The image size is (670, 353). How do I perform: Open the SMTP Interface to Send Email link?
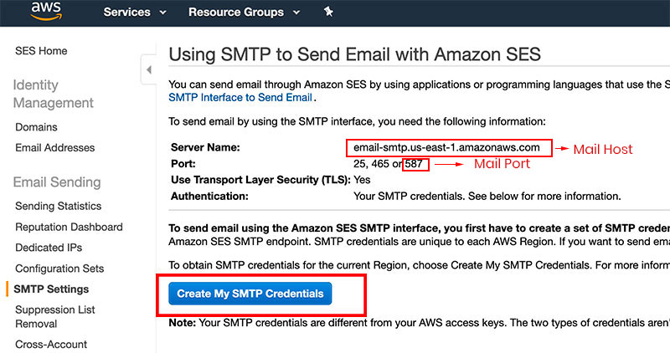(x=240, y=98)
